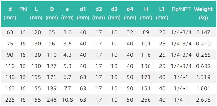217x106 pixels.
Task: Select weight cell 2.698
Action: [203, 100]
